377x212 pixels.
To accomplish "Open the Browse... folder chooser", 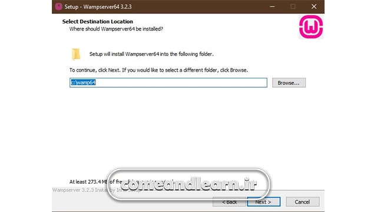I will click(289, 82).
